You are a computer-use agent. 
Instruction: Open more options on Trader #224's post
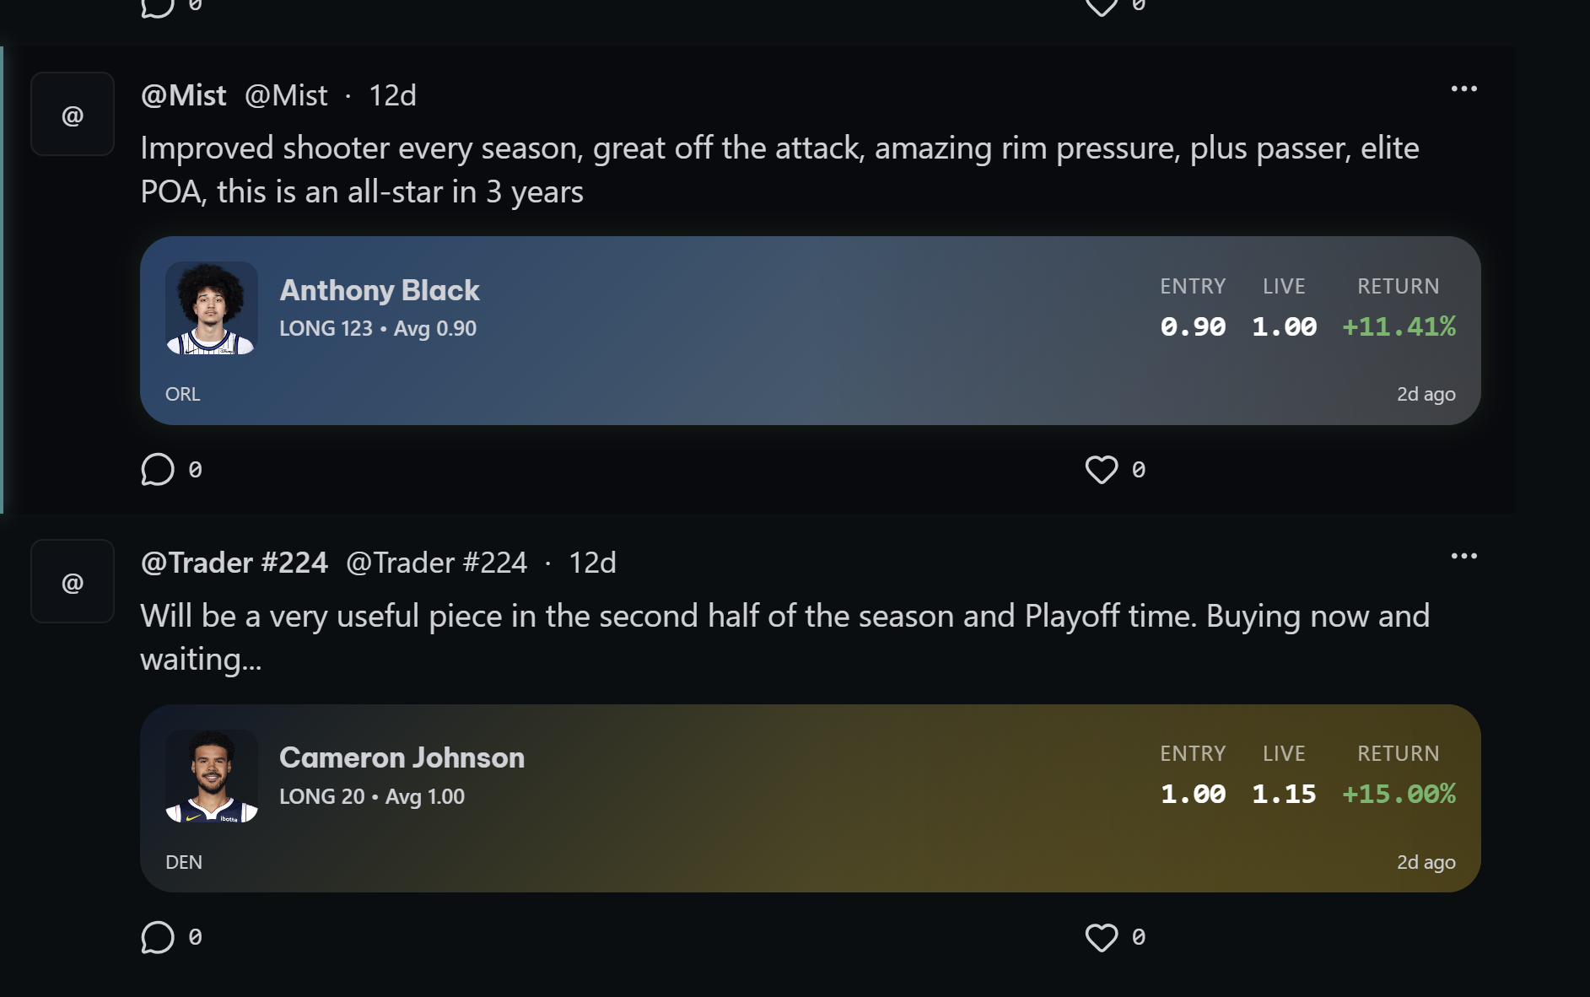1463,556
